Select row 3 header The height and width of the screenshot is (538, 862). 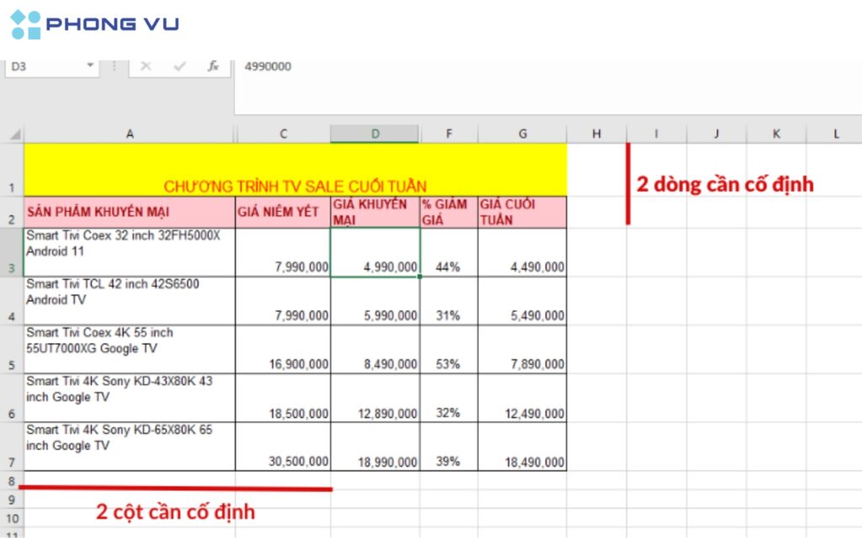pos(12,252)
